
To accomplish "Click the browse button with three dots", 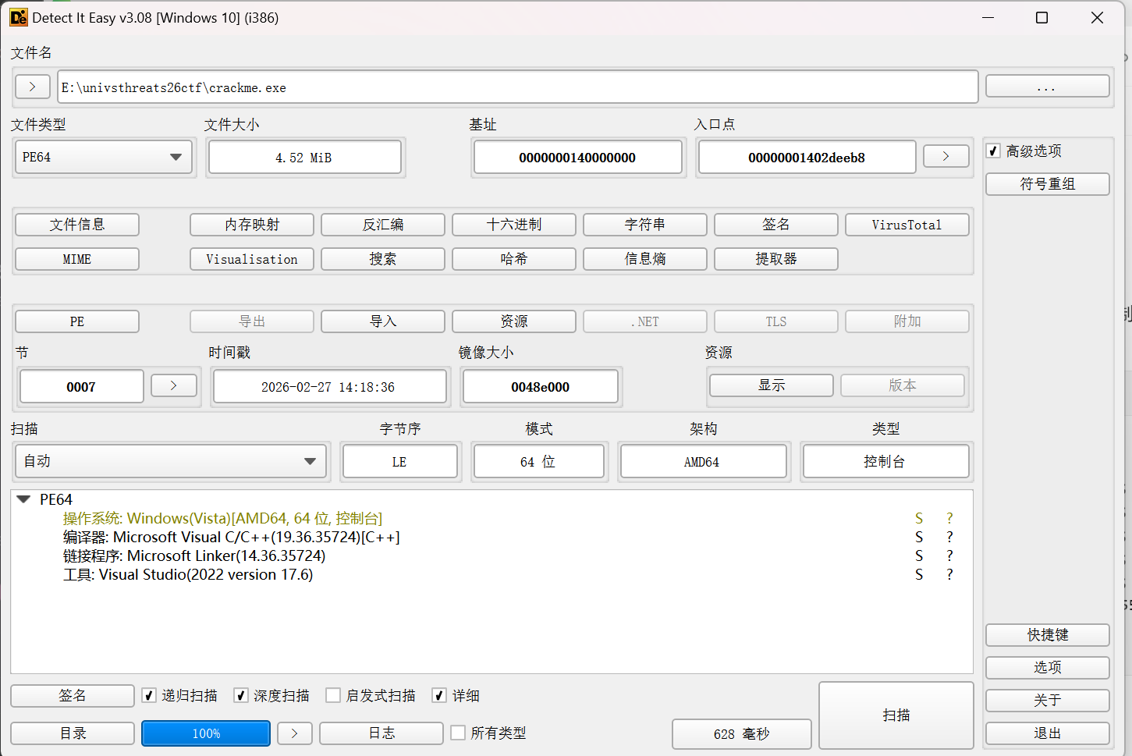I will [x=1048, y=86].
